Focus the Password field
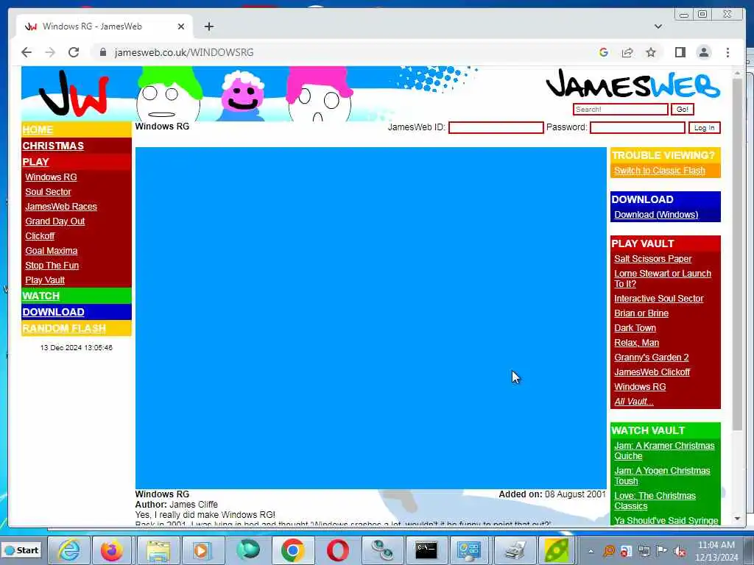 [x=637, y=127]
